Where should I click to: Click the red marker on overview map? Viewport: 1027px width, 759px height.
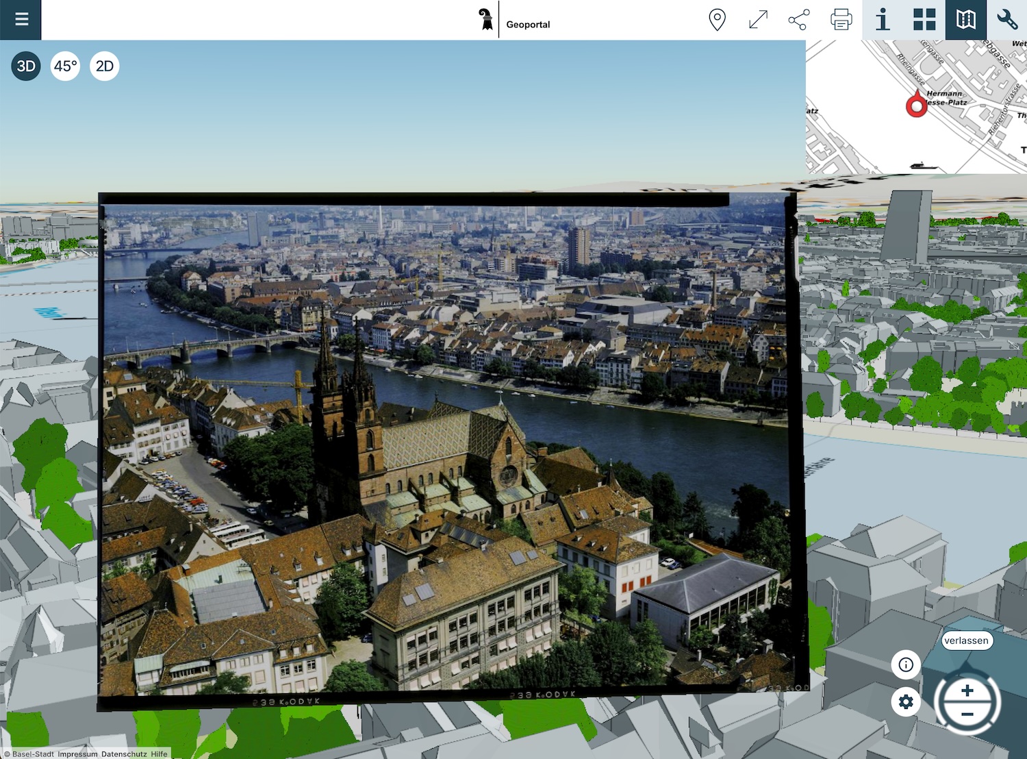click(x=916, y=105)
